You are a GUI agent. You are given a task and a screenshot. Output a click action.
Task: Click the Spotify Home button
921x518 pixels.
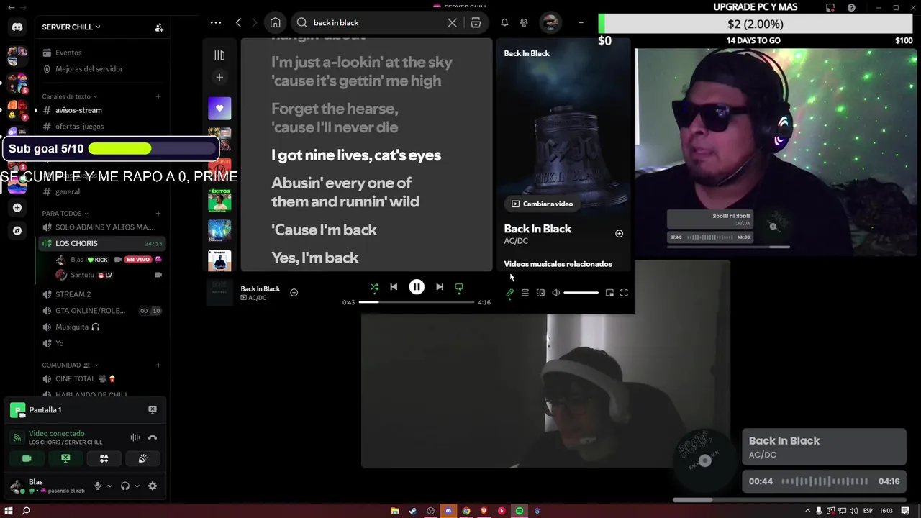(x=275, y=23)
